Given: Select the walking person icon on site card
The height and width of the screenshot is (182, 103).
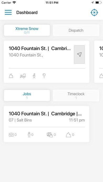Looking at the screenshot, I should click(34, 76).
